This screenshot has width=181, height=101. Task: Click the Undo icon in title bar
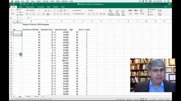(28, 4)
